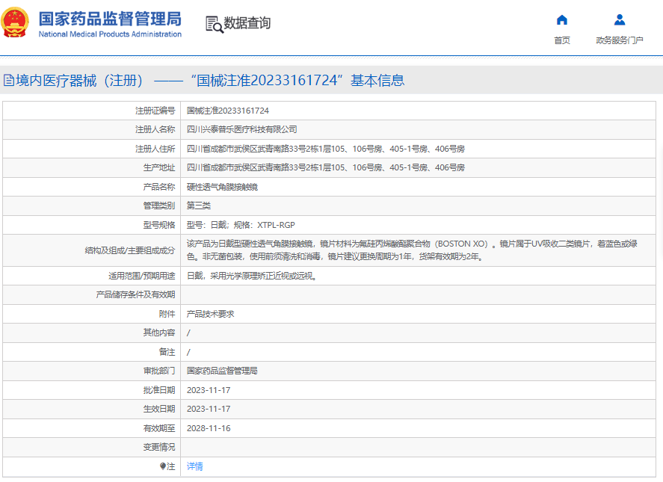
Task: Click the national emblem logo
Action: [15, 22]
